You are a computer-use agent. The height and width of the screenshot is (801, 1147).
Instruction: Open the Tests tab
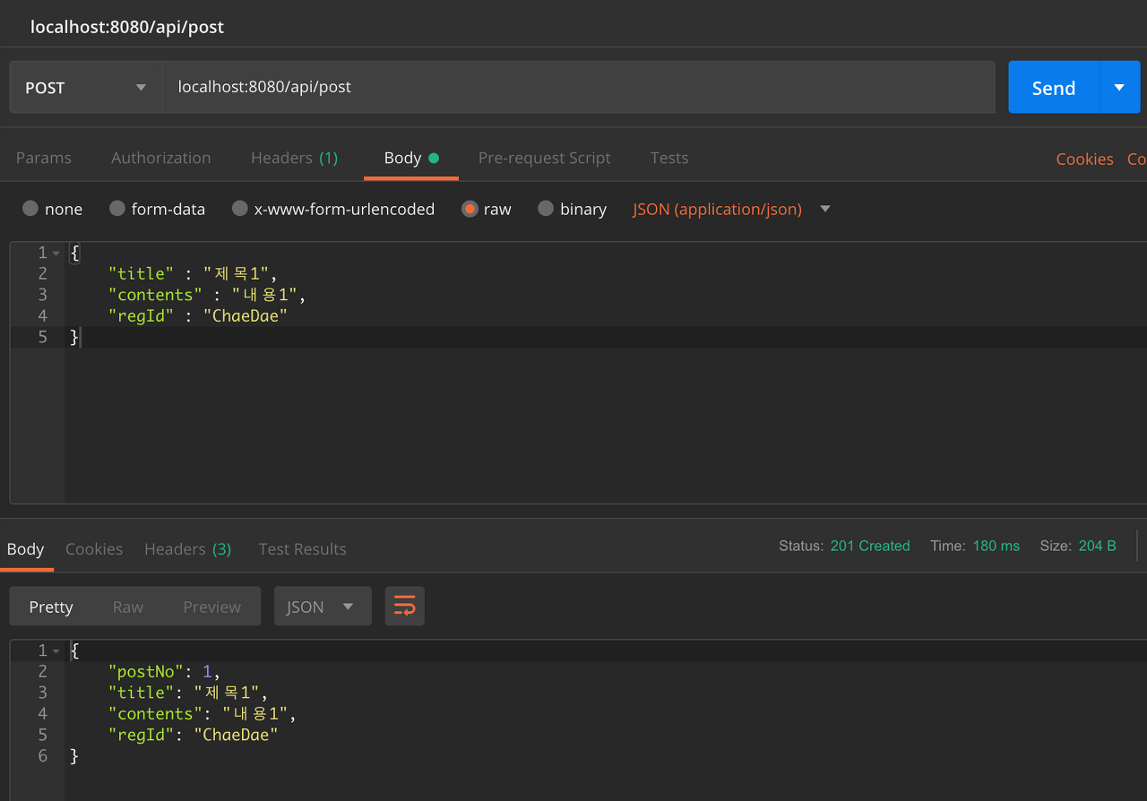click(668, 158)
